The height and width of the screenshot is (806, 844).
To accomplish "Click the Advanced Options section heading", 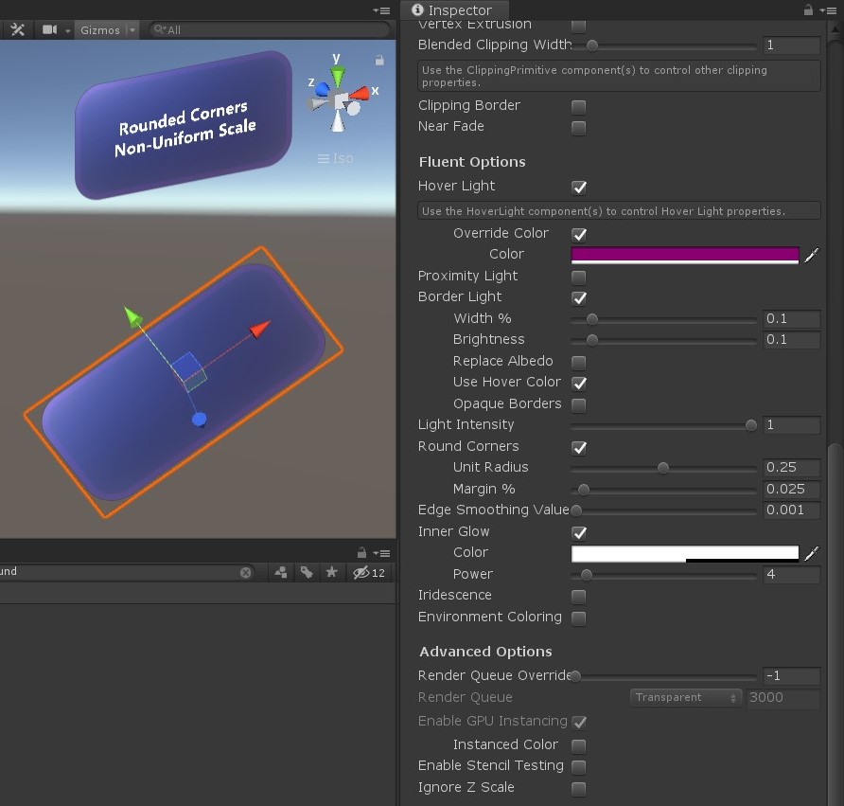I will tap(485, 652).
